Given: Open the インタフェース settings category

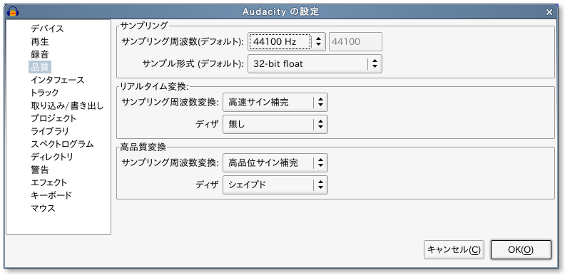Looking at the screenshot, I should pos(57,80).
